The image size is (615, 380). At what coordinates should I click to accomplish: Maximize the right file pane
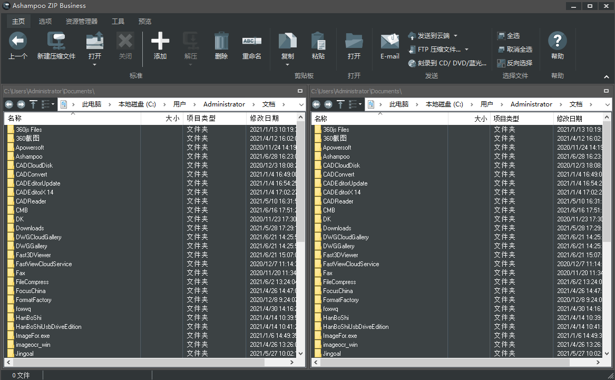[606, 91]
